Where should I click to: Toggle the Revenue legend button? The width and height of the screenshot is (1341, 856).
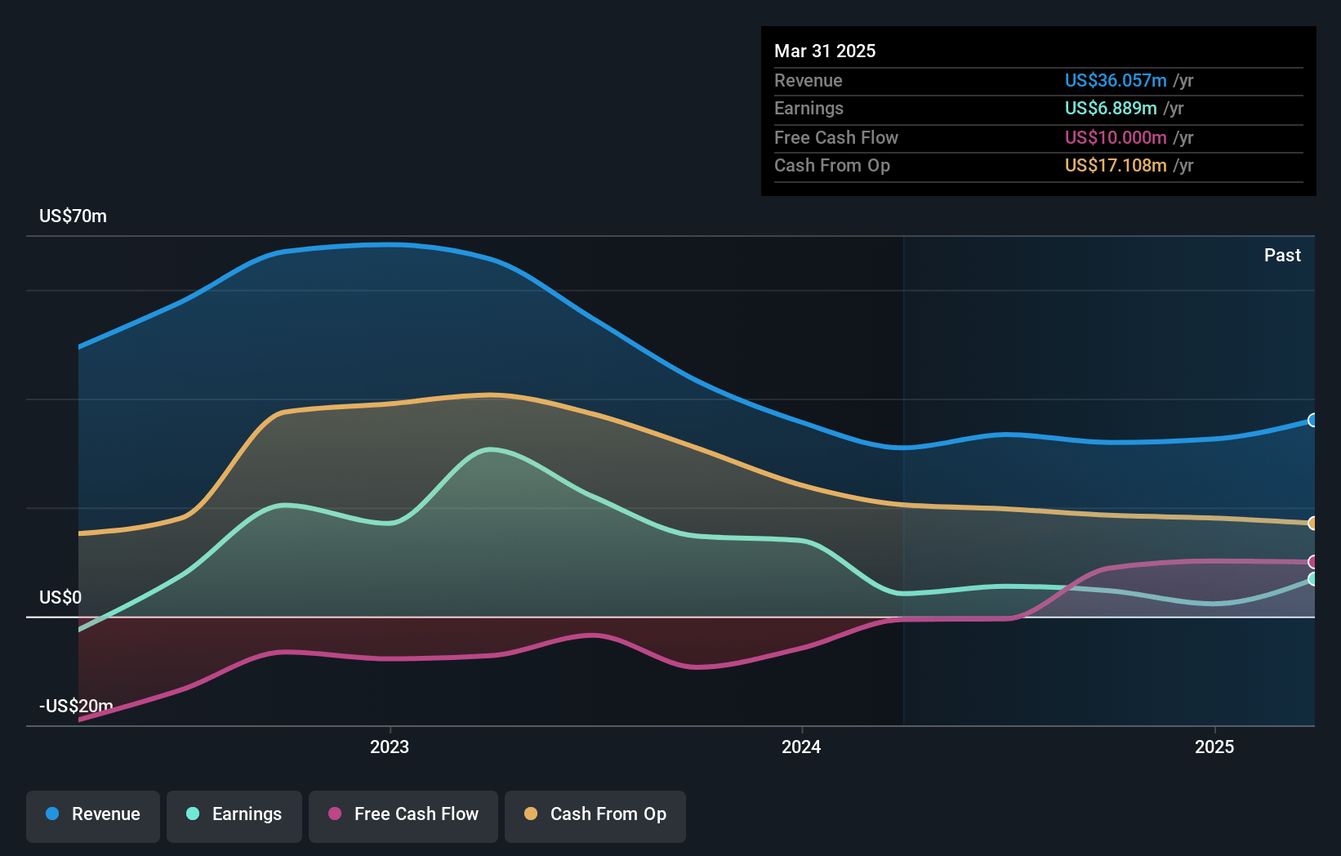coord(93,816)
